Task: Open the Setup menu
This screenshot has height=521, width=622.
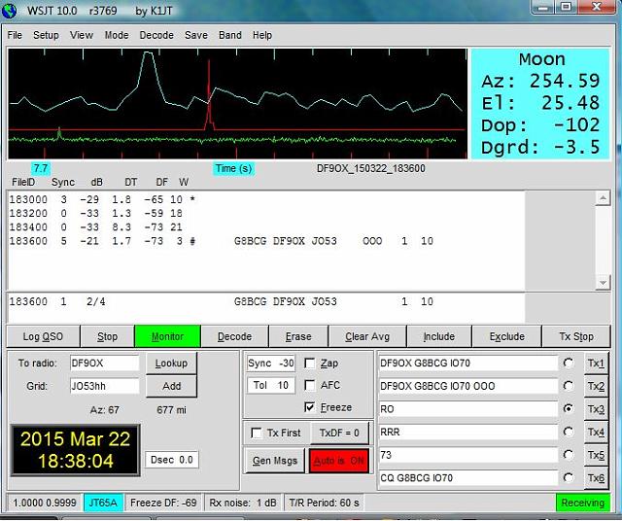Action: tap(46, 35)
